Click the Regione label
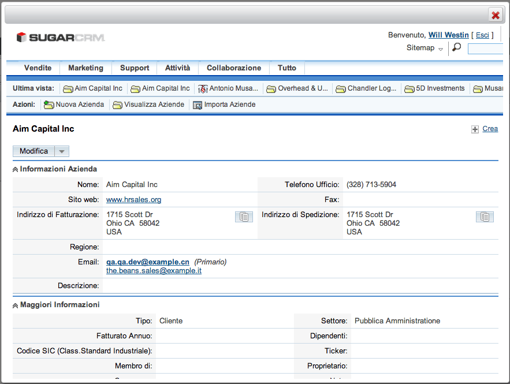 coord(84,247)
